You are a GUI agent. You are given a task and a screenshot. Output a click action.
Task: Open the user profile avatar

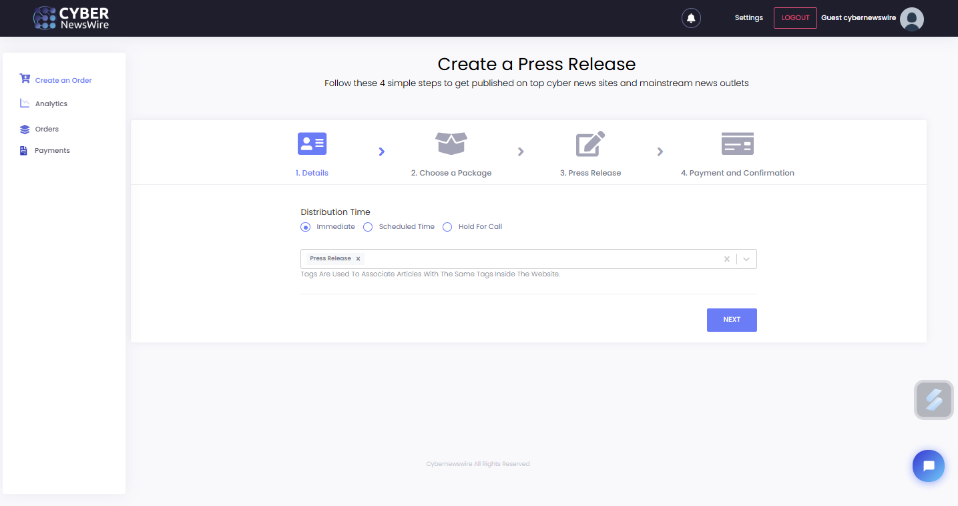911,19
